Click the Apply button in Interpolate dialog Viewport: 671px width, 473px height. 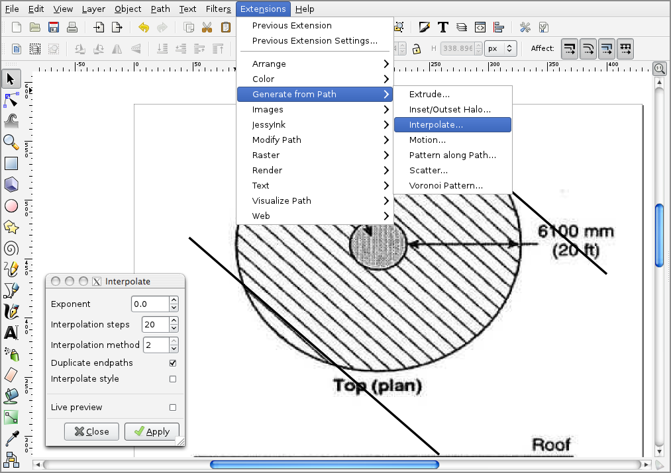(152, 431)
